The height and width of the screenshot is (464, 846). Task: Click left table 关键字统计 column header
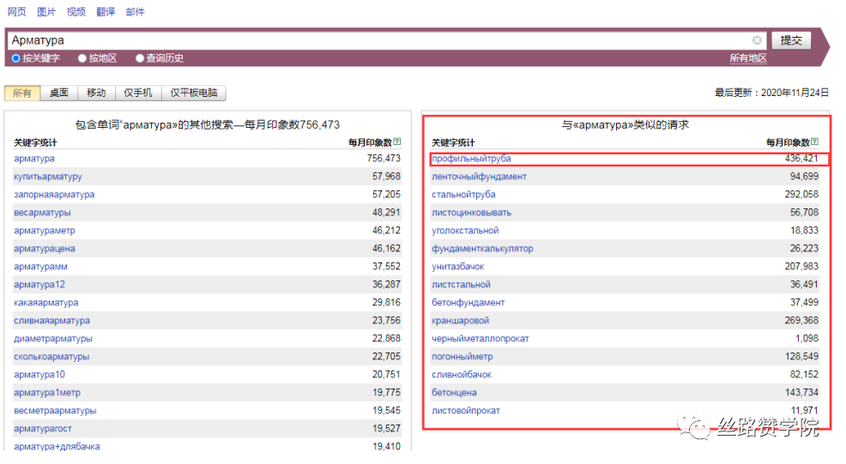[35, 142]
